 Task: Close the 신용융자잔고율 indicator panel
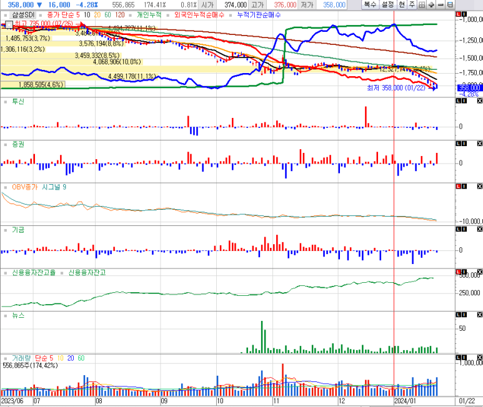[480, 272]
